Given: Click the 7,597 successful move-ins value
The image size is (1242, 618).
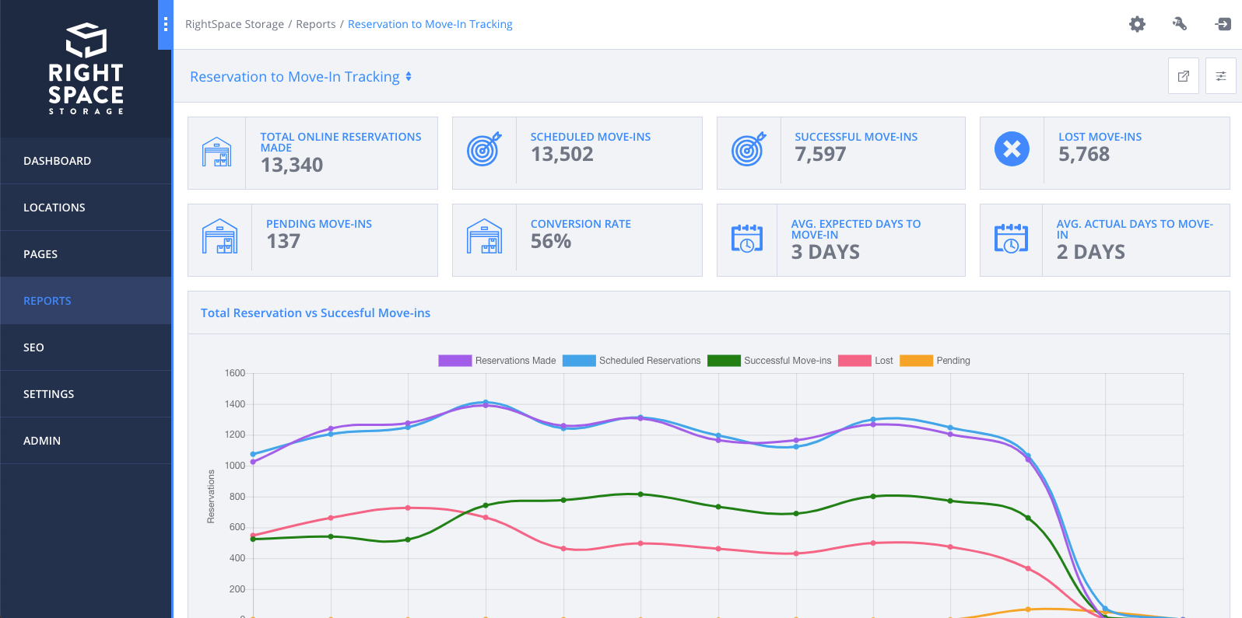Looking at the screenshot, I should pos(820,154).
